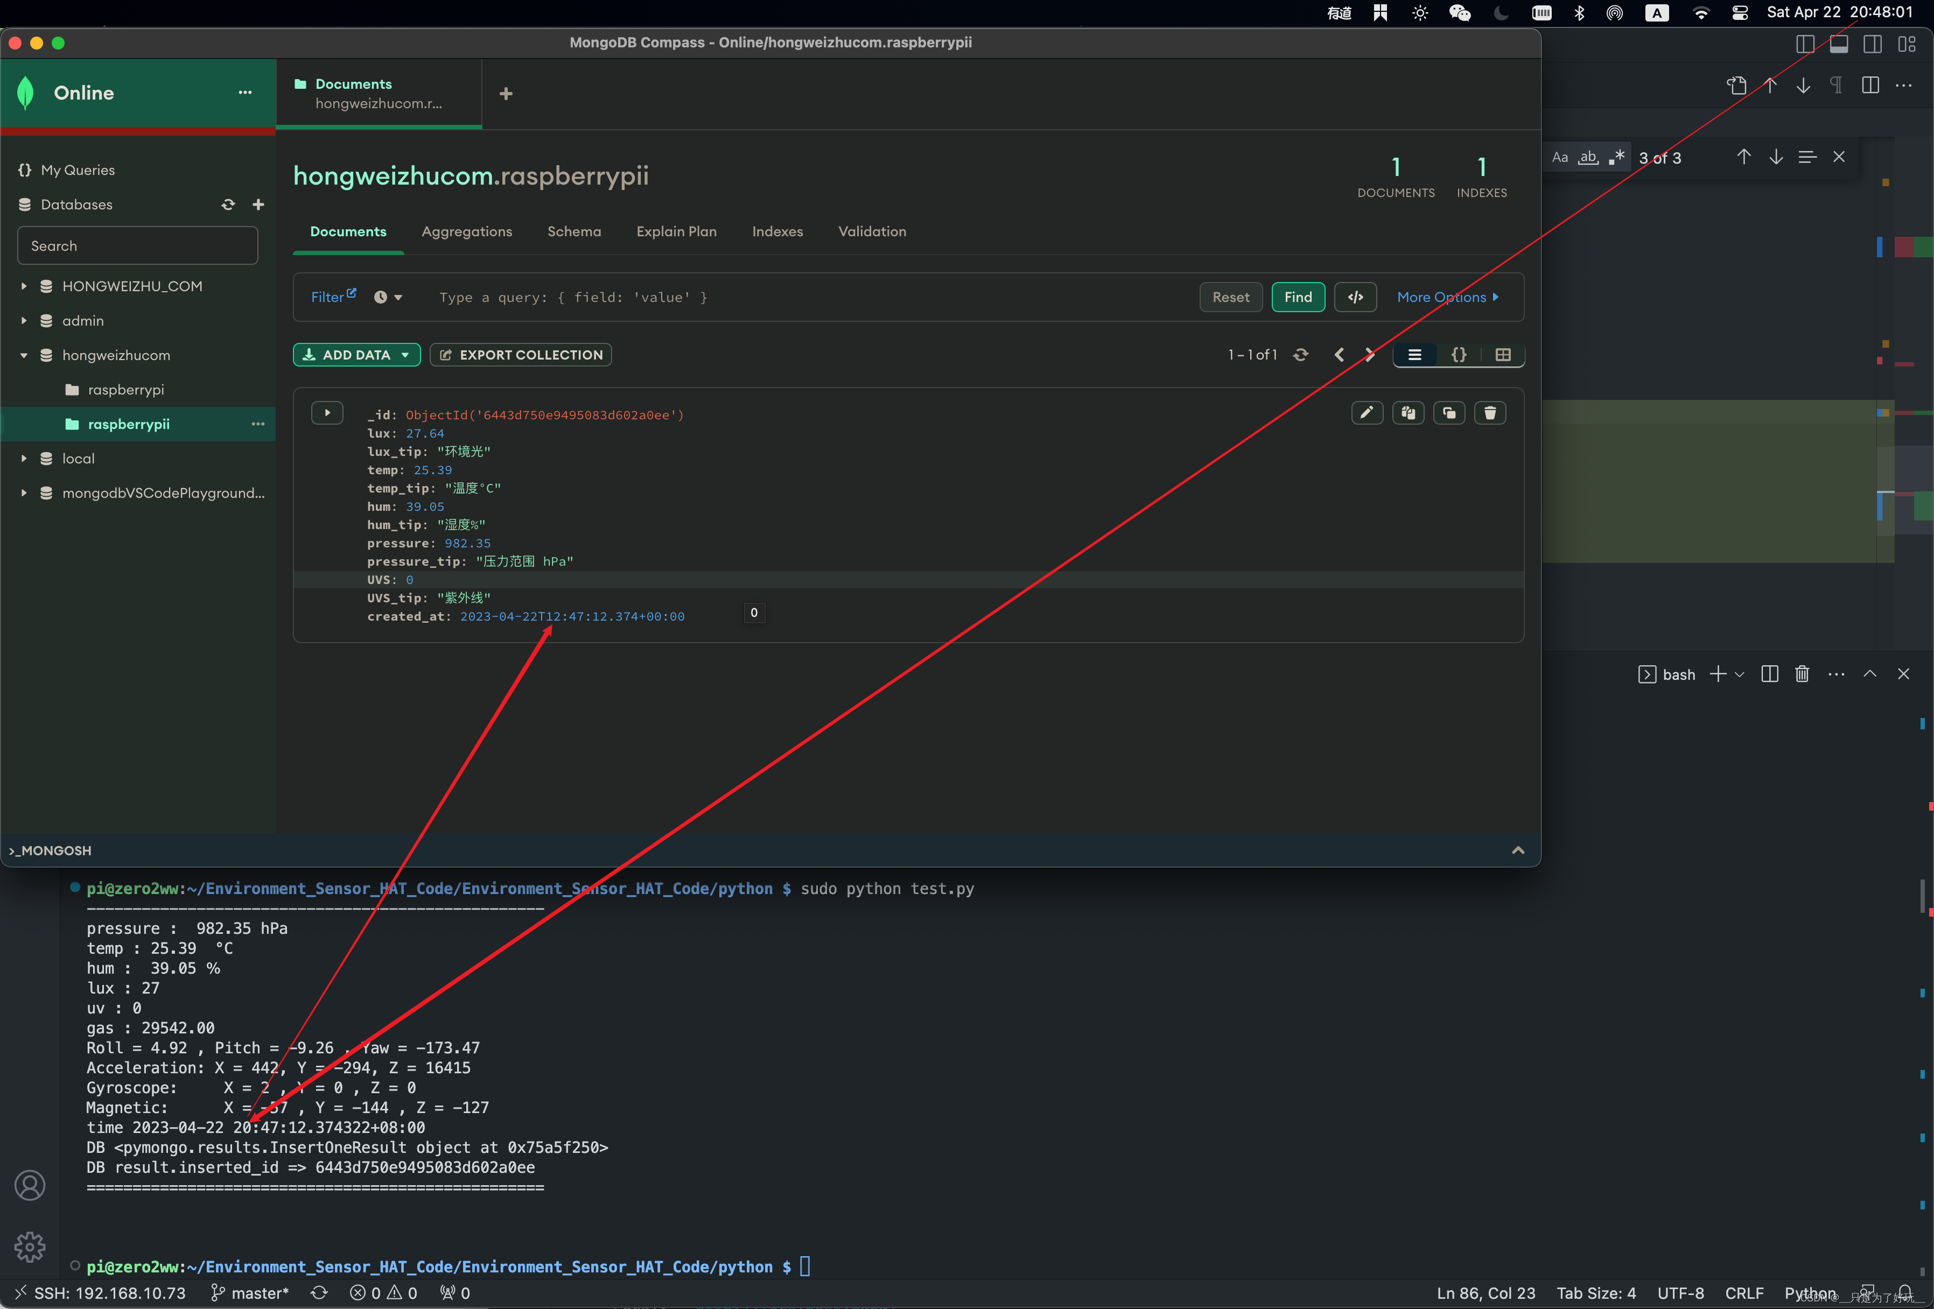Viewport: 1934px width, 1309px height.
Task: Switch to list view of documents
Action: tap(1415, 355)
